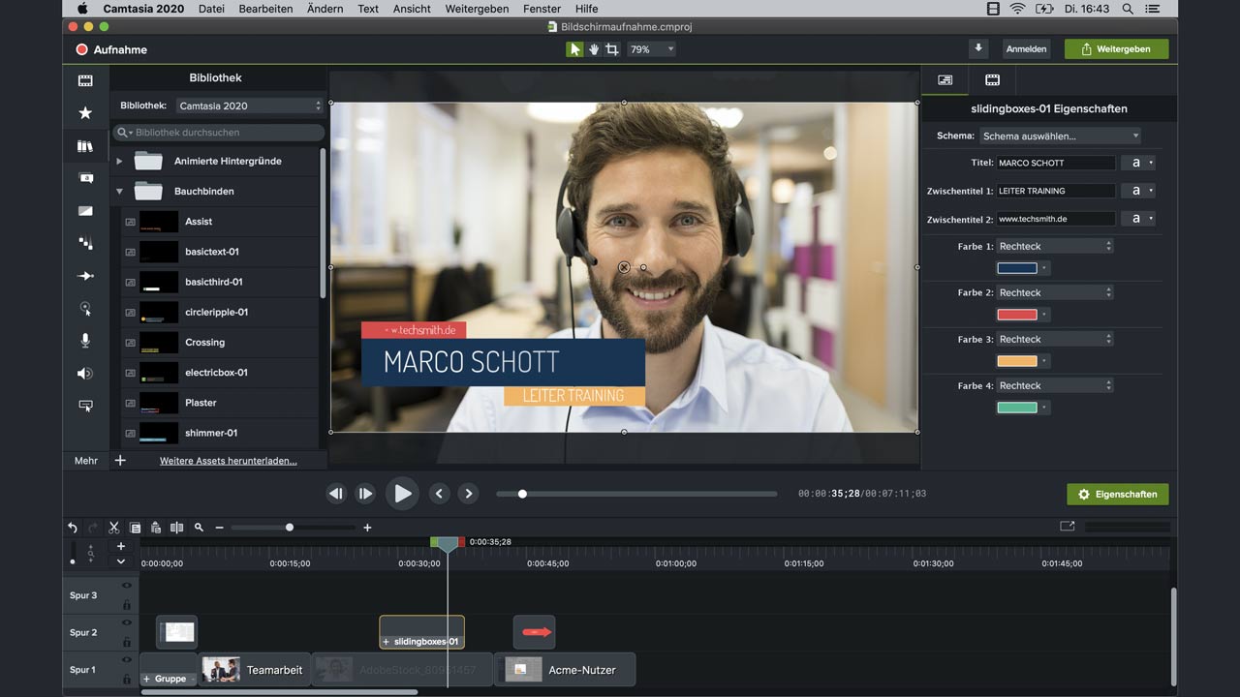
Task: Open the voice narration microphone panel
Action: tap(85, 341)
